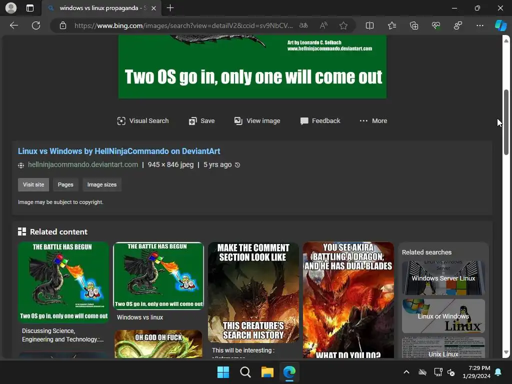512x384 pixels.
Task: Open the tab actions menu icon
Action: point(30,8)
